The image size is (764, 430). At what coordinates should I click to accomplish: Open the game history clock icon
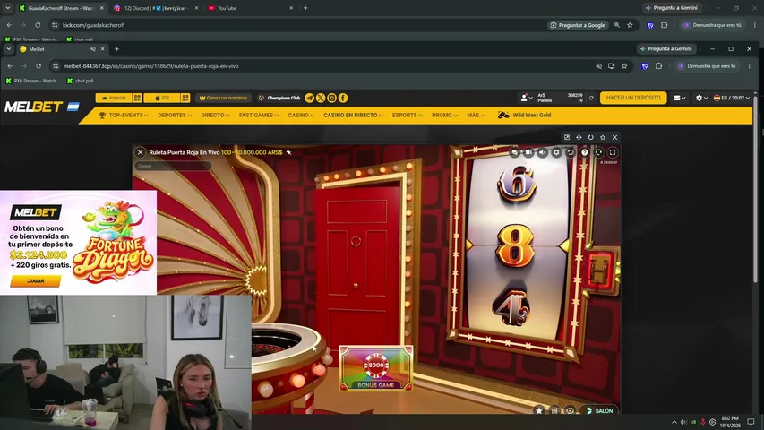(571, 152)
